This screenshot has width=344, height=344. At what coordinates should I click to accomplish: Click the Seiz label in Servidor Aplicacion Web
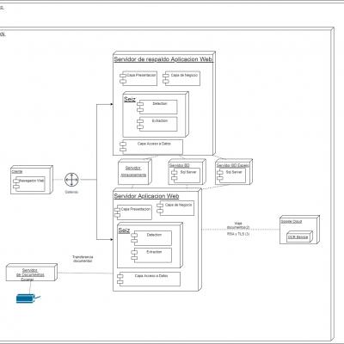[124, 230]
